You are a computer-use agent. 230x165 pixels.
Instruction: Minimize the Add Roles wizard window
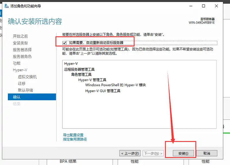[190, 6]
